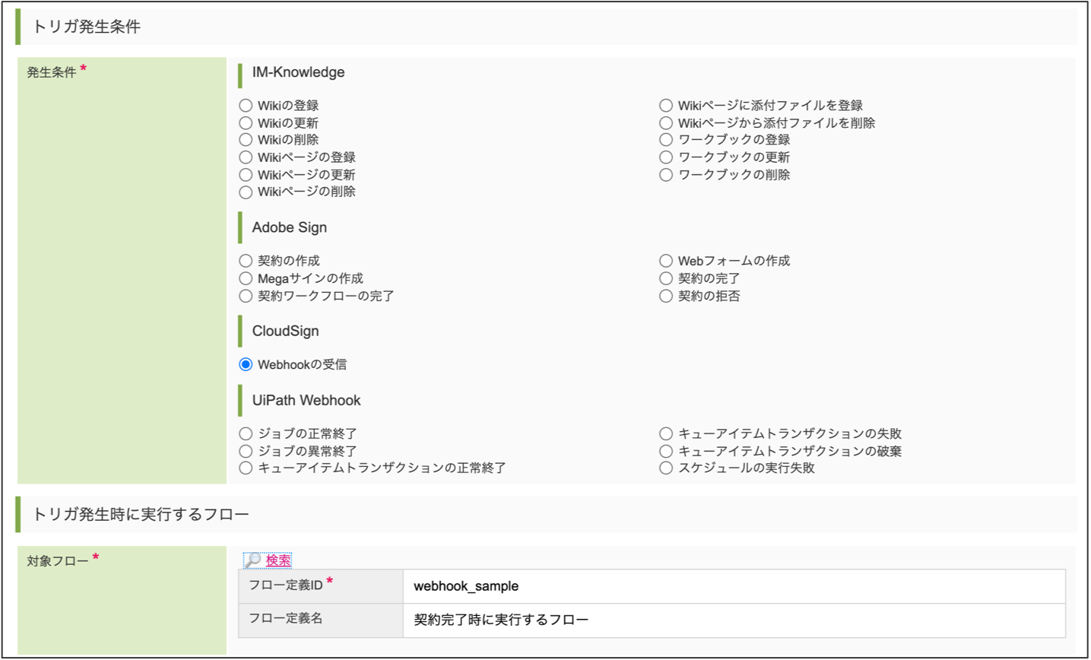This screenshot has height=660, width=1091.
Task: Choose ワークブックの削除 trigger option
Action: click(x=666, y=174)
